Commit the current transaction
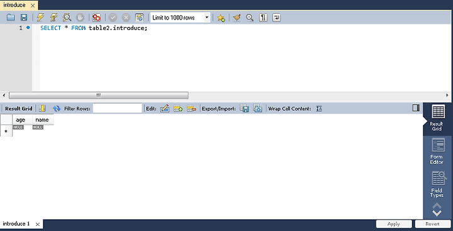This screenshot has height=231, width=453. point(113,18)
